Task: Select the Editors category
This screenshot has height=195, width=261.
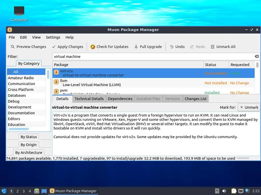Action: (x=26, y=119)
